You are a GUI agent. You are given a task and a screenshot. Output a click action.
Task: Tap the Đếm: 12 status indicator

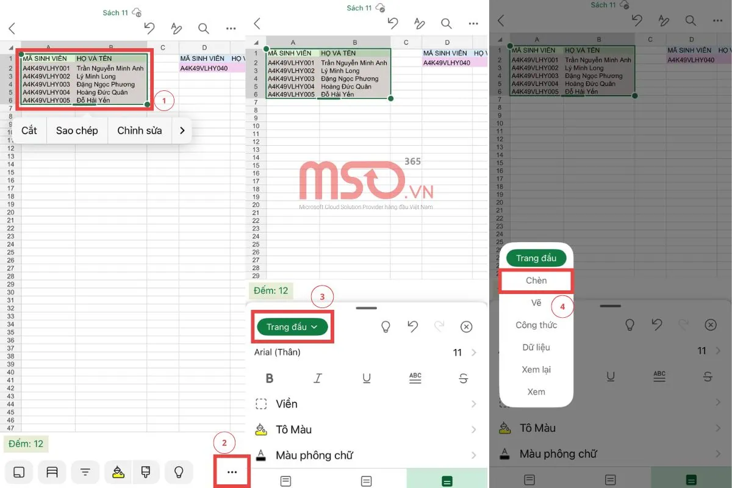271,291
